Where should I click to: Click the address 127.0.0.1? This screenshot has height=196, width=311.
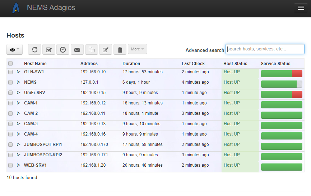point(89,82)
